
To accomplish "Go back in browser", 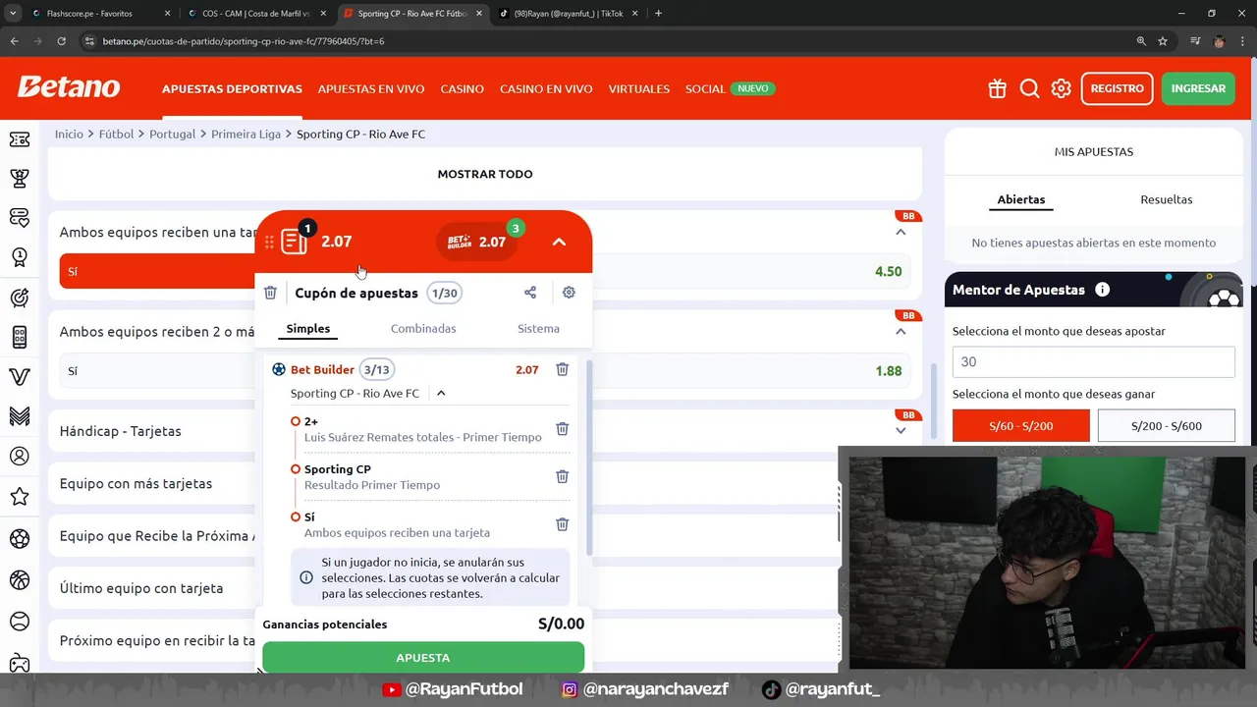I will 14,41.
